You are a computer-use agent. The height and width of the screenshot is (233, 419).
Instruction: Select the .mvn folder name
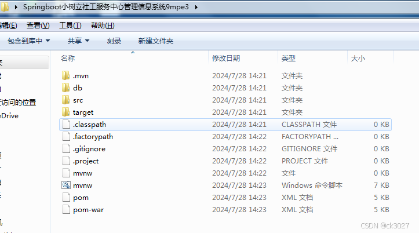[81, 76]
